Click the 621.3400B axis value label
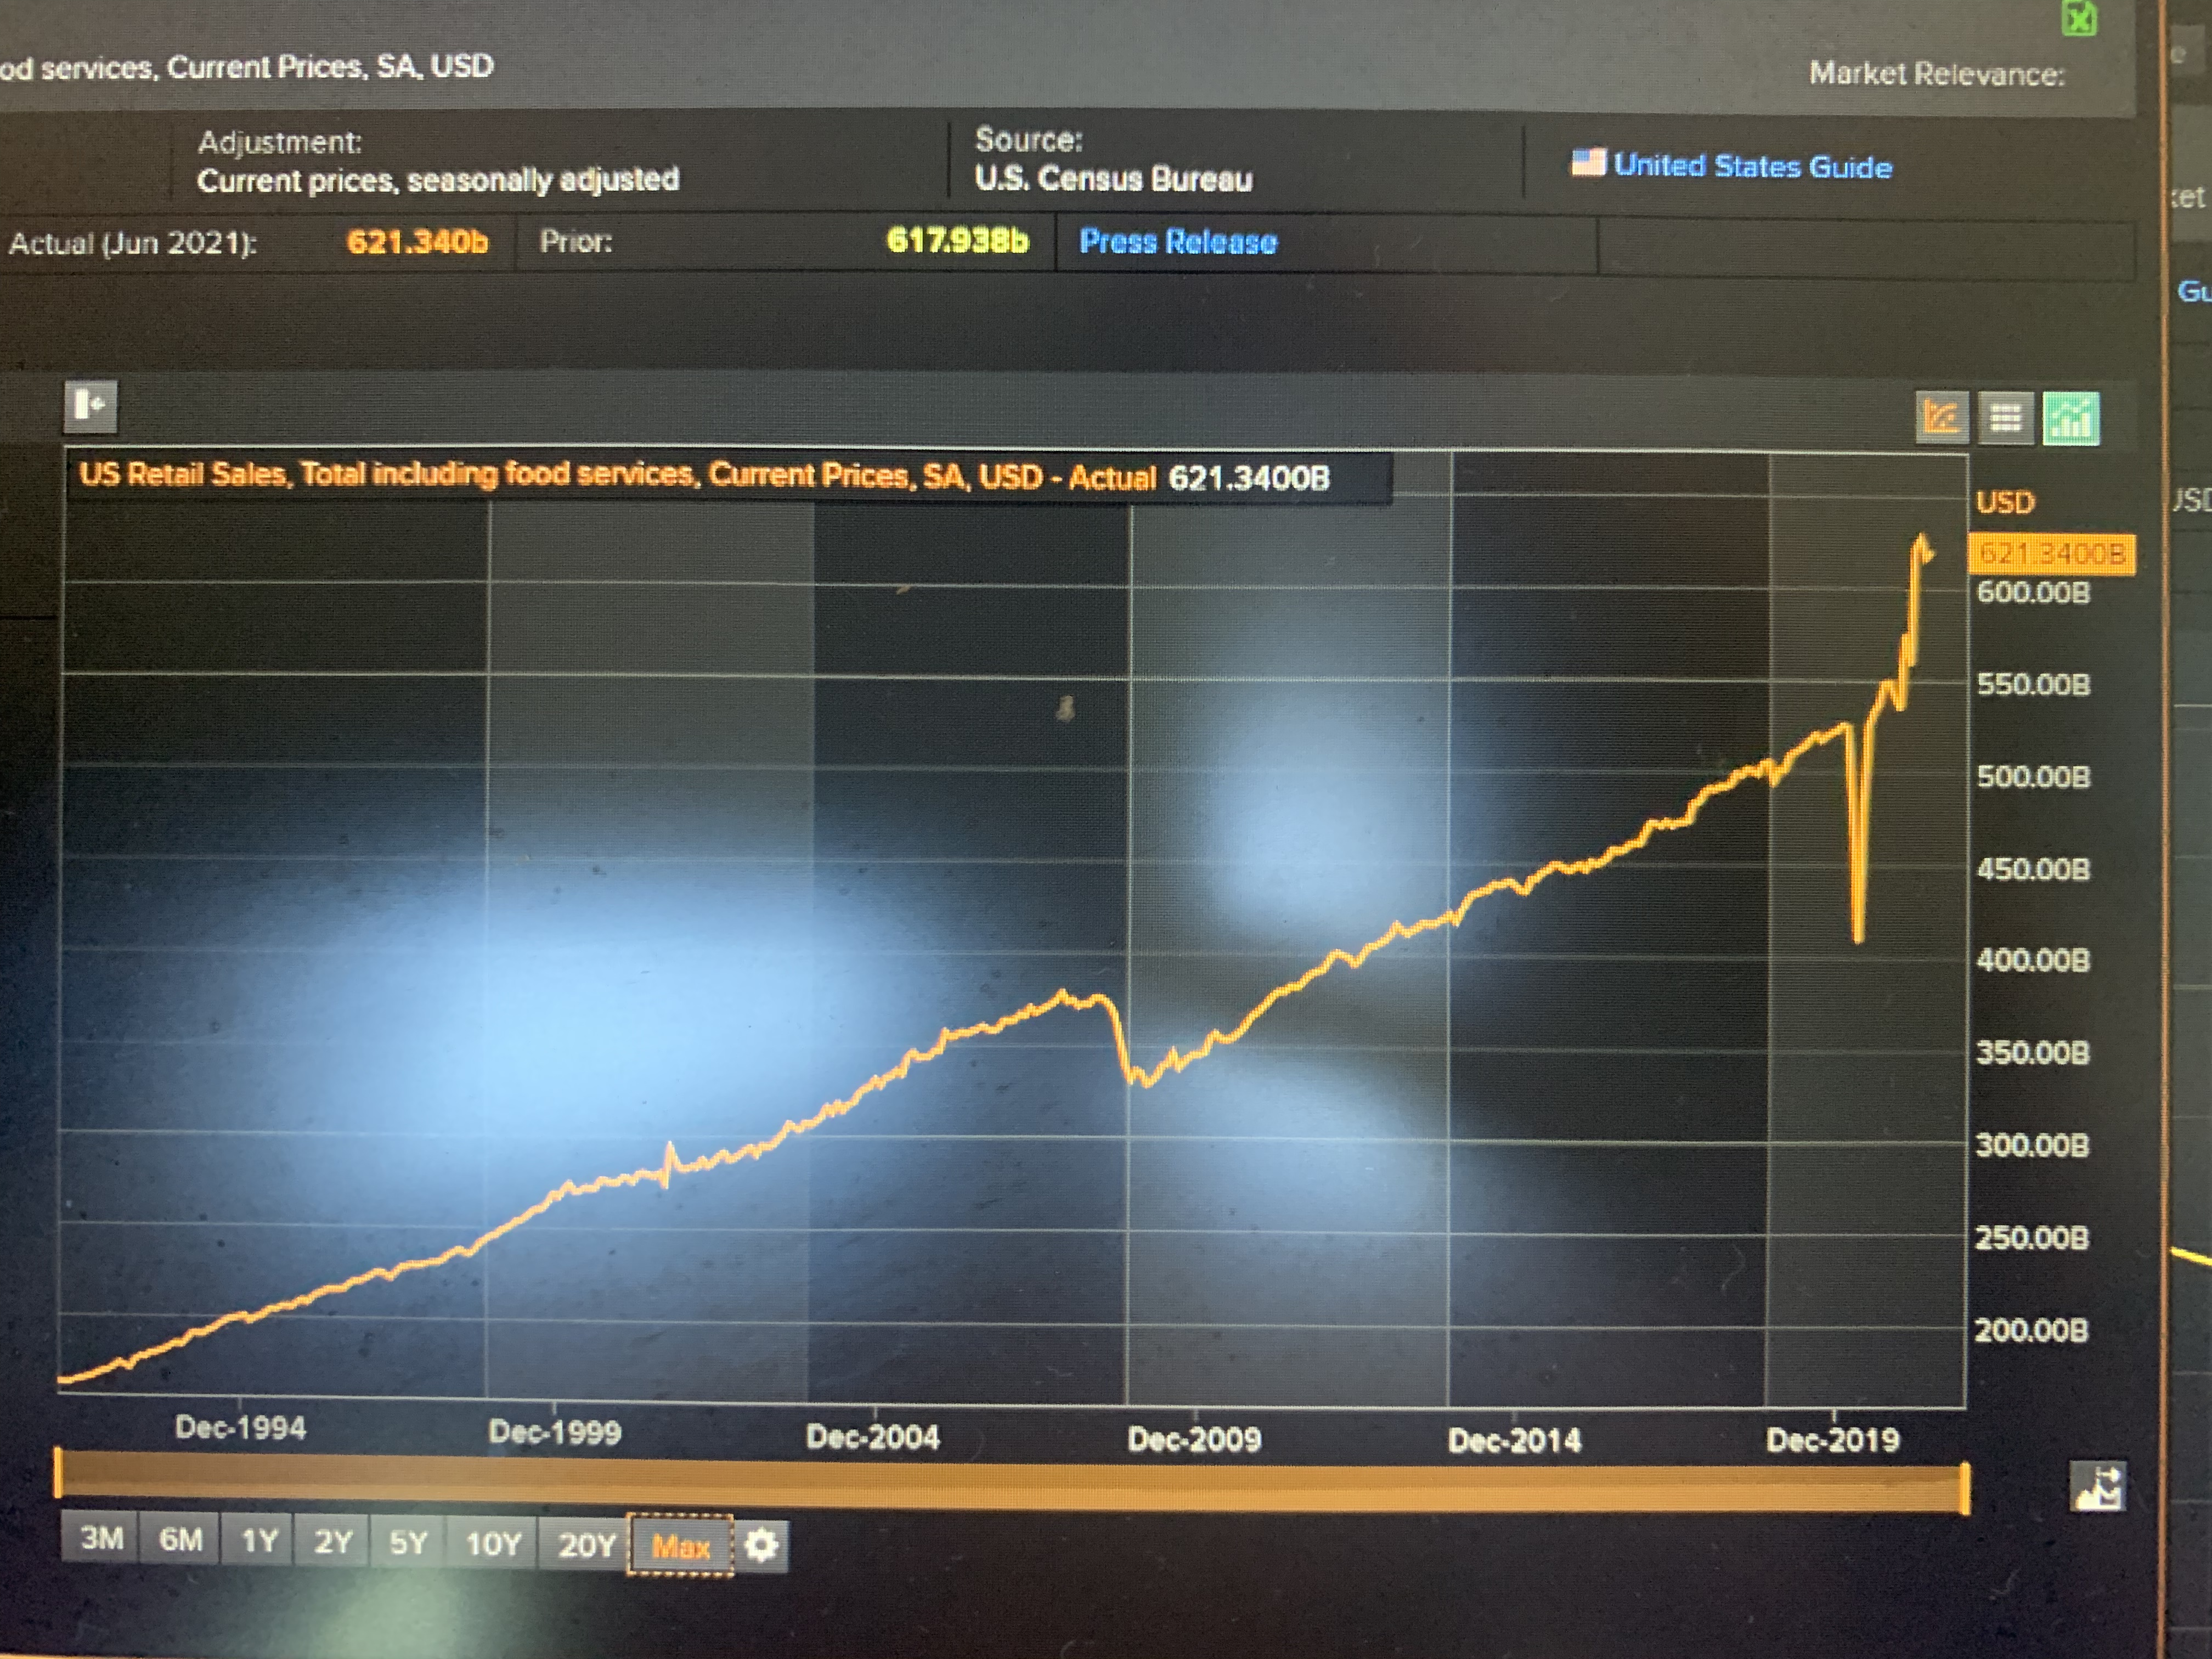This screenshot has height=1659, width=2212. [x=2050, y=554]
